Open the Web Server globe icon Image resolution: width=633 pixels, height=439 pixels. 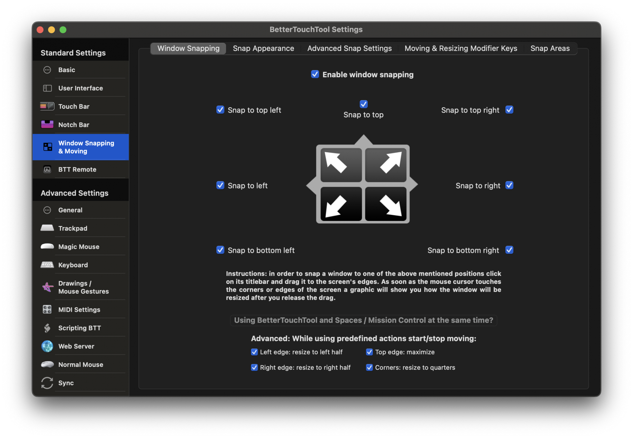coord(47,346)
